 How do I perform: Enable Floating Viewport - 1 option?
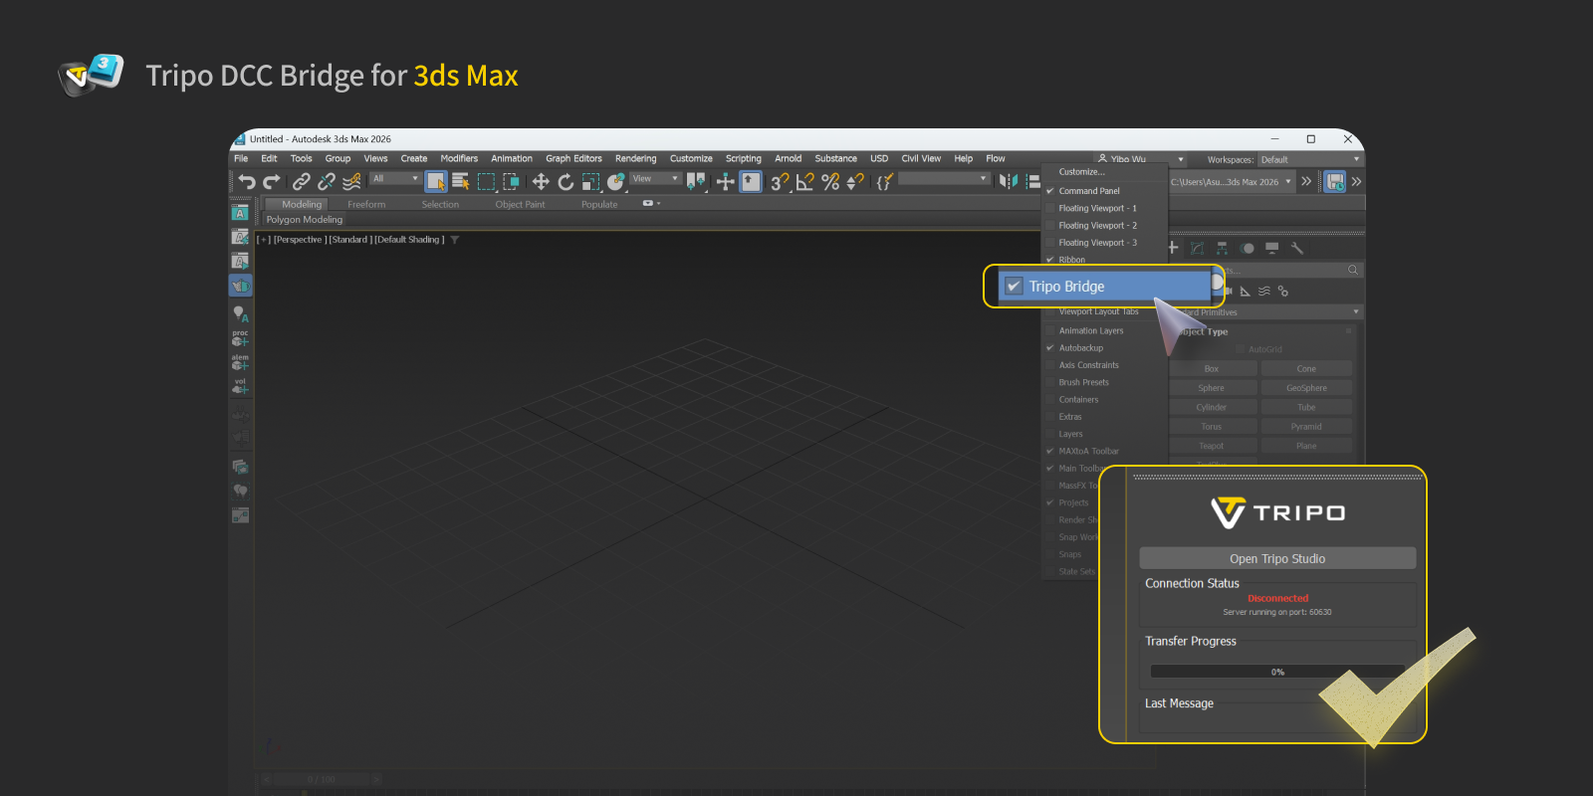point(1096,208)
